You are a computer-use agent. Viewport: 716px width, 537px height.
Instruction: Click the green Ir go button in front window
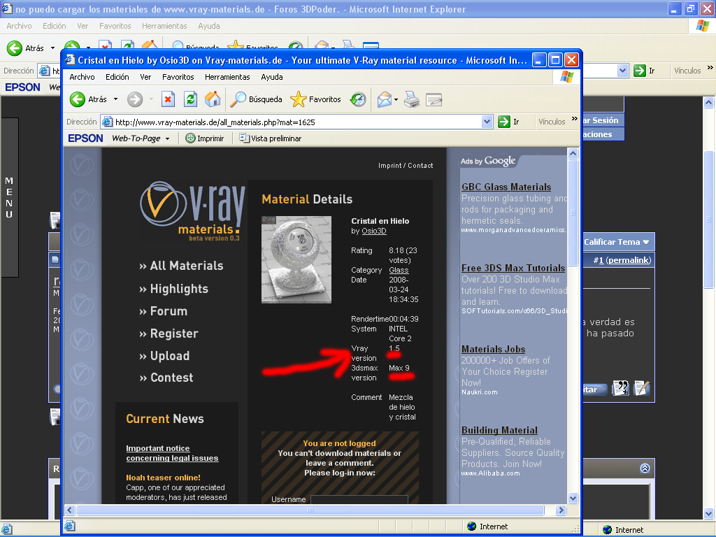[x=509, y=122]
